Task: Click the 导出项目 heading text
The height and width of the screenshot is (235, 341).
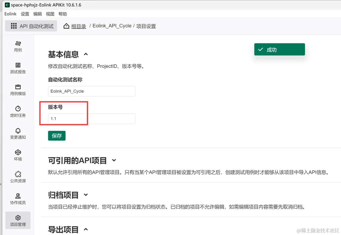Action: [63, 229]
